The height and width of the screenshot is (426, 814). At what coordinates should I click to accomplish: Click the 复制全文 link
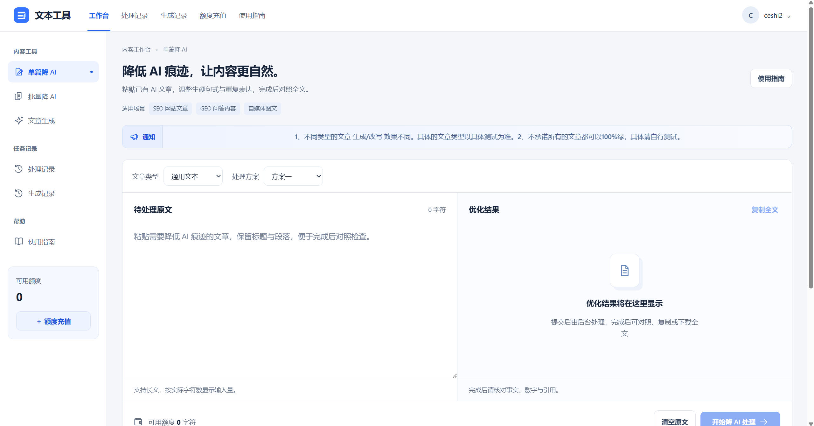765,210
